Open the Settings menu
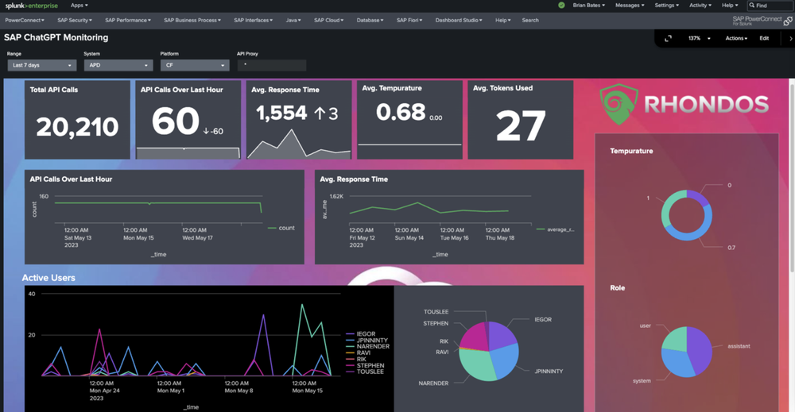 667,5
